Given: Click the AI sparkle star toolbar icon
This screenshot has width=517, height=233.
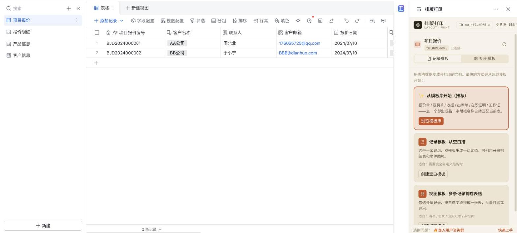Looking at the screenshot, I should click(298, 21).
